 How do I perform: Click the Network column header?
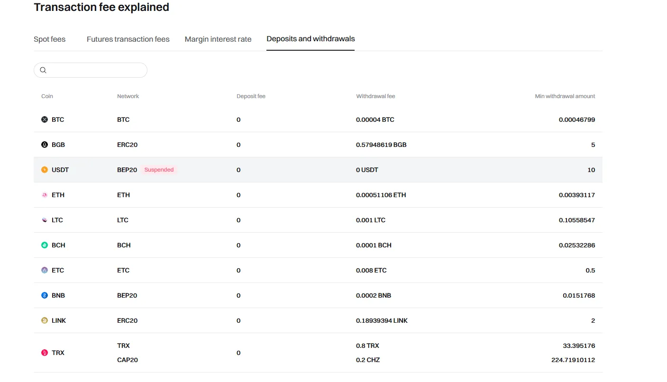tap(128, 96)
